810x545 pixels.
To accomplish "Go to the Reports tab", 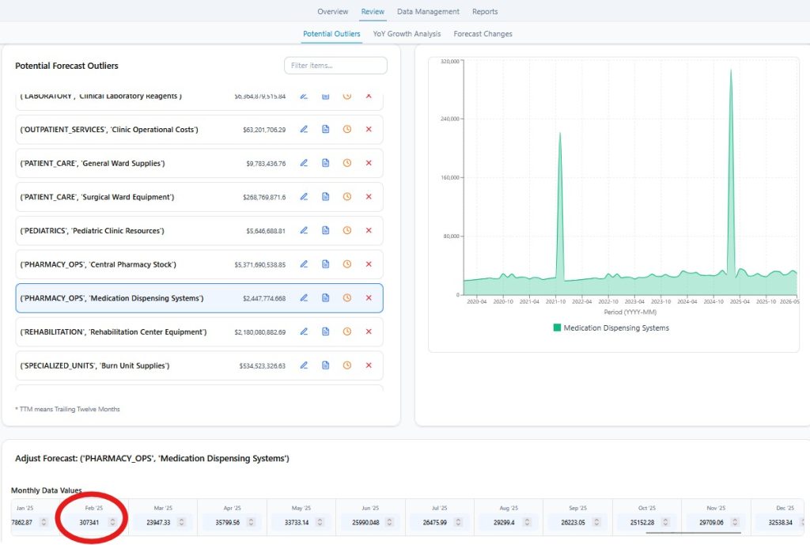I will click(485, 11).
